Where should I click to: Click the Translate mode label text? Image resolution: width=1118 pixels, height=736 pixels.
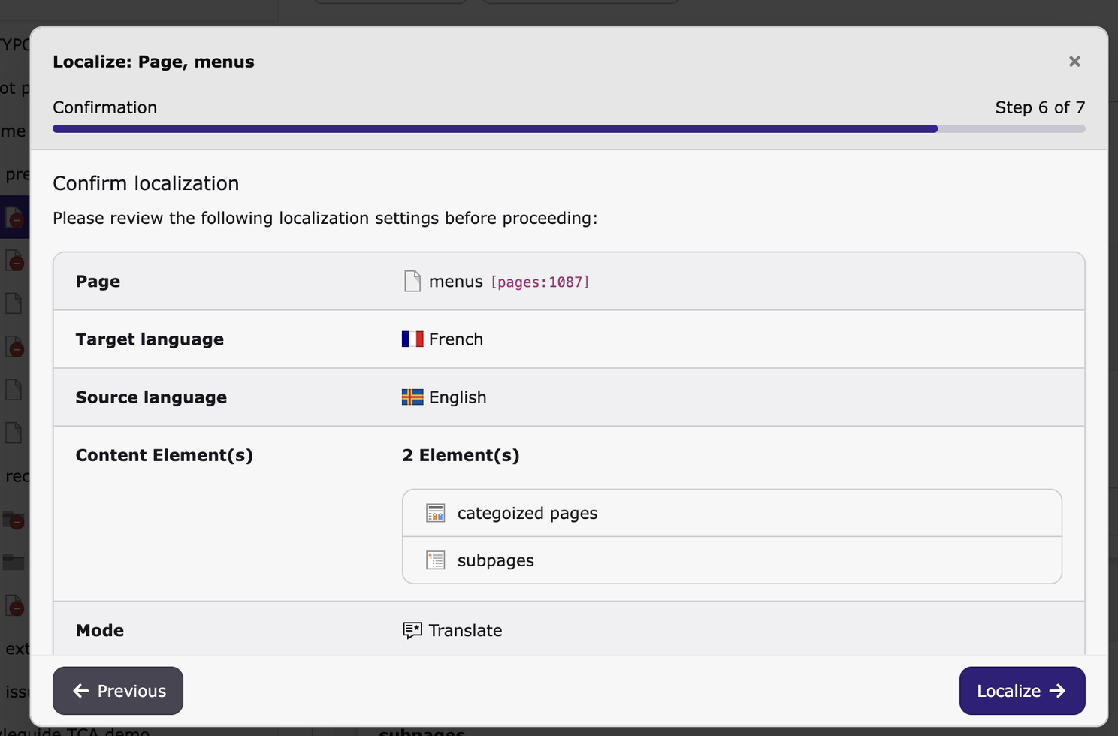click(x=465, y=631)
